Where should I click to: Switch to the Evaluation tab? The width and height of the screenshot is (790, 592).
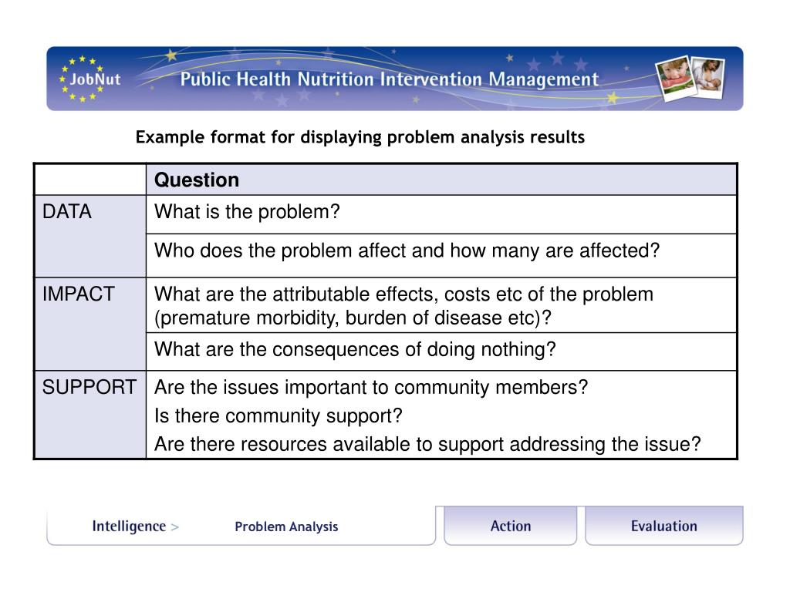[663, 526]
